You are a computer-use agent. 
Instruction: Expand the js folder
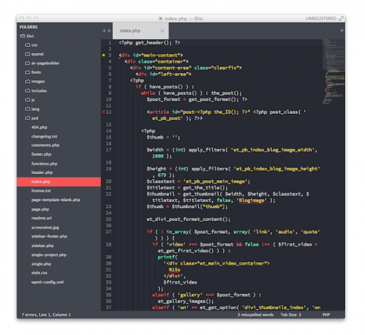[30, 100]
